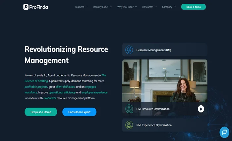232x141 pixels.
Task: Select RM: Resource Optimization text label
Action: [x=153, y=109]
